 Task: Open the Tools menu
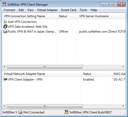(x=83, y=10)
